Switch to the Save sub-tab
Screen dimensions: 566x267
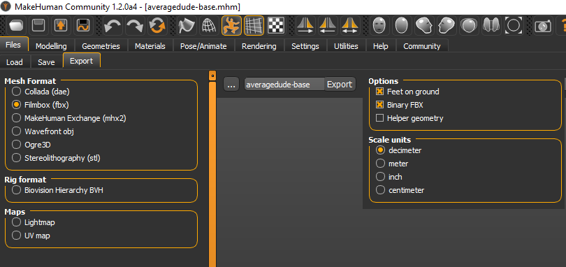click(x=46, y=62)
